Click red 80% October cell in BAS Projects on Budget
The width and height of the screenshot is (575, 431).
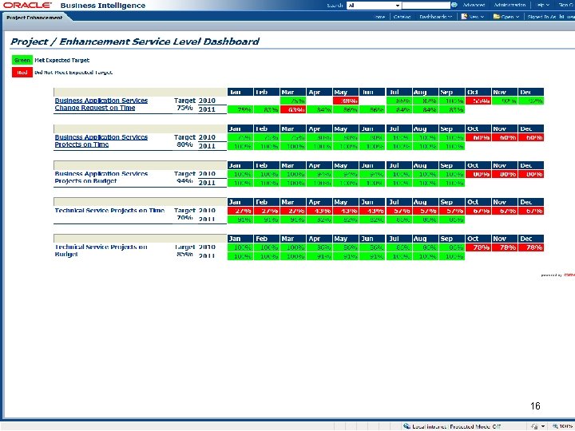(478, 174)
